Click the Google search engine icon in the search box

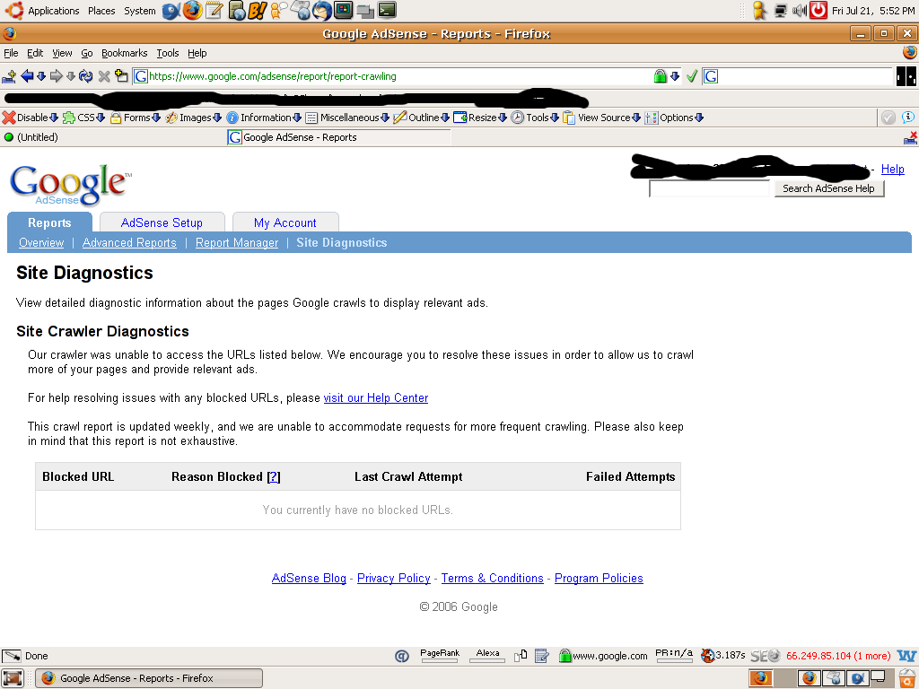(711, 76)
